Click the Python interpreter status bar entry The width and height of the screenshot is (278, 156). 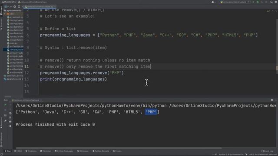pyautogui.click(x=231, y=154)
